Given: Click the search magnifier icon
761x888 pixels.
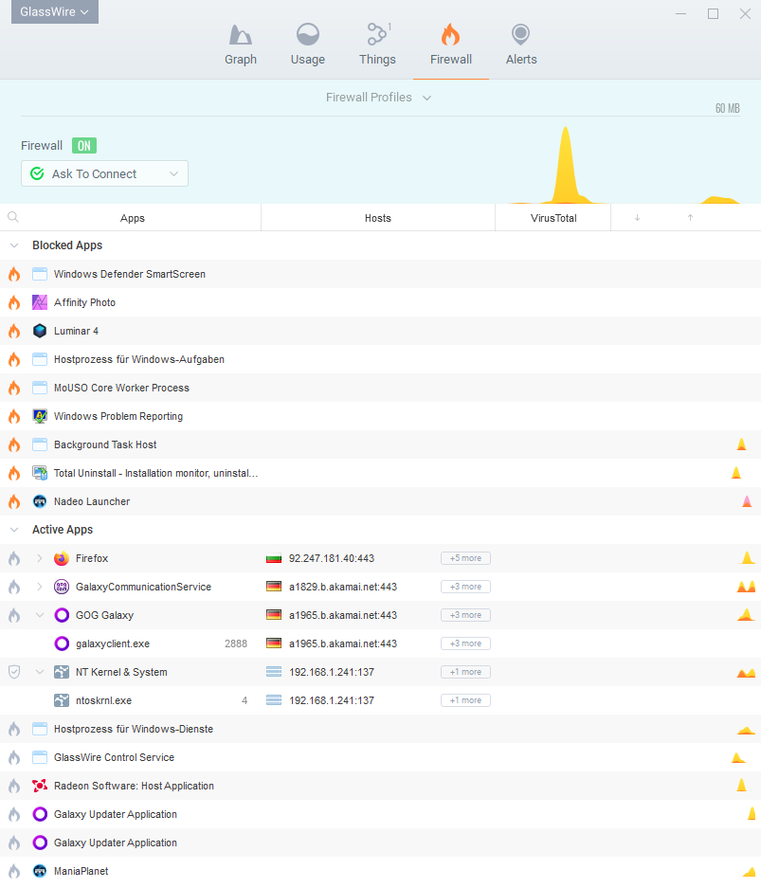Looking at the screenshot, I should [13, 217].
